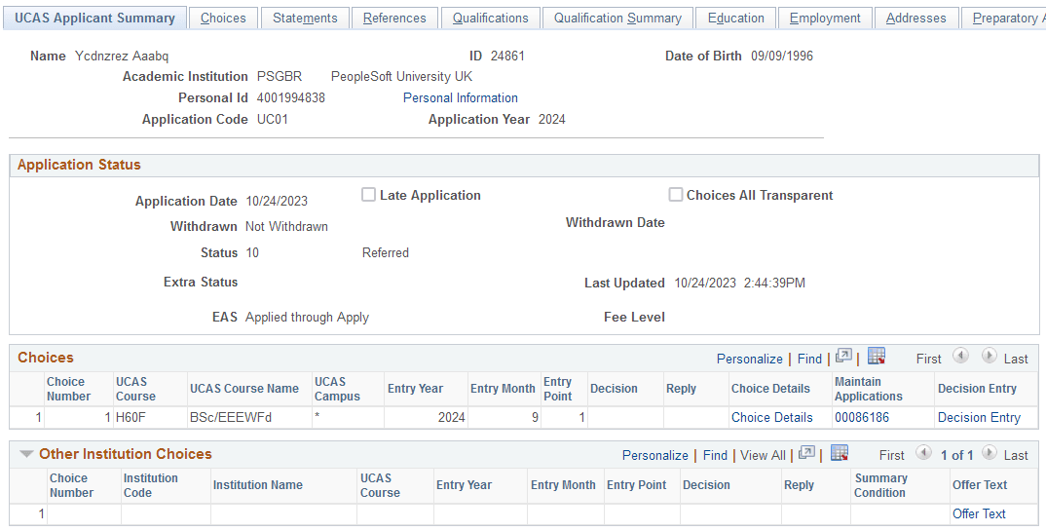Viewport: 1046px width, 531px height.
Task: Select the status text Referred
Action: click(x=386, y=252)
